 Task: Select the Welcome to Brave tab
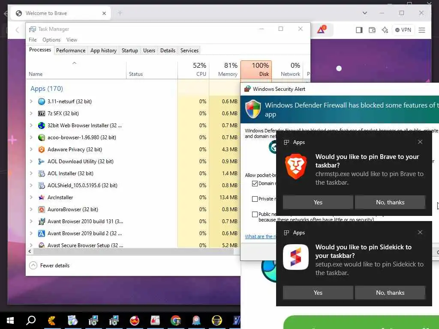60,13
